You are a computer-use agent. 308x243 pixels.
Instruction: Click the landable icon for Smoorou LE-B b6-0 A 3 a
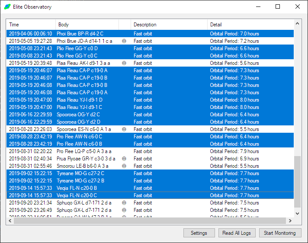pyautogui.click(x=124, y=166)
